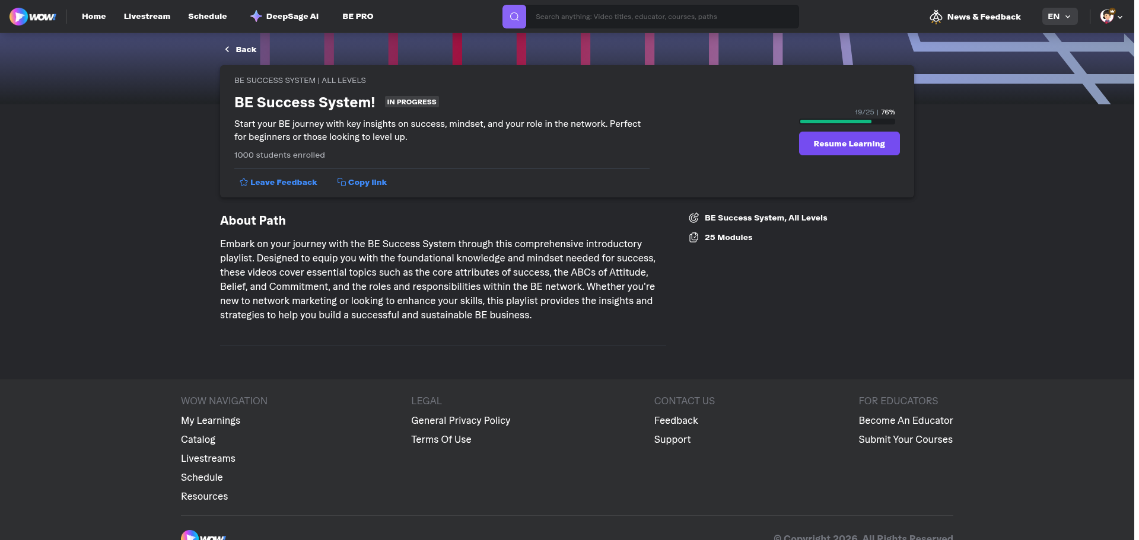Click the purple search icon button
Screen dimensions: 1139x540
[x=514, y=17]
